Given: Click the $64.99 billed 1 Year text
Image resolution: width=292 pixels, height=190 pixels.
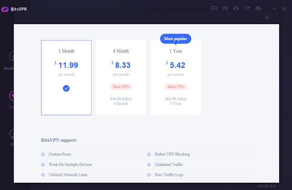Looking at the screenshot, I should [x=176, y=101].
